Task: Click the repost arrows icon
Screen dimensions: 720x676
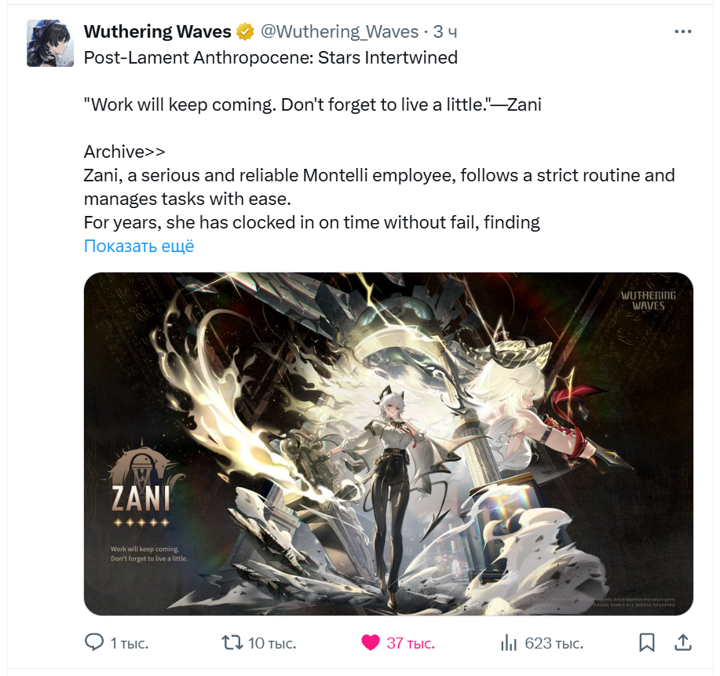Action: point(232,642)
